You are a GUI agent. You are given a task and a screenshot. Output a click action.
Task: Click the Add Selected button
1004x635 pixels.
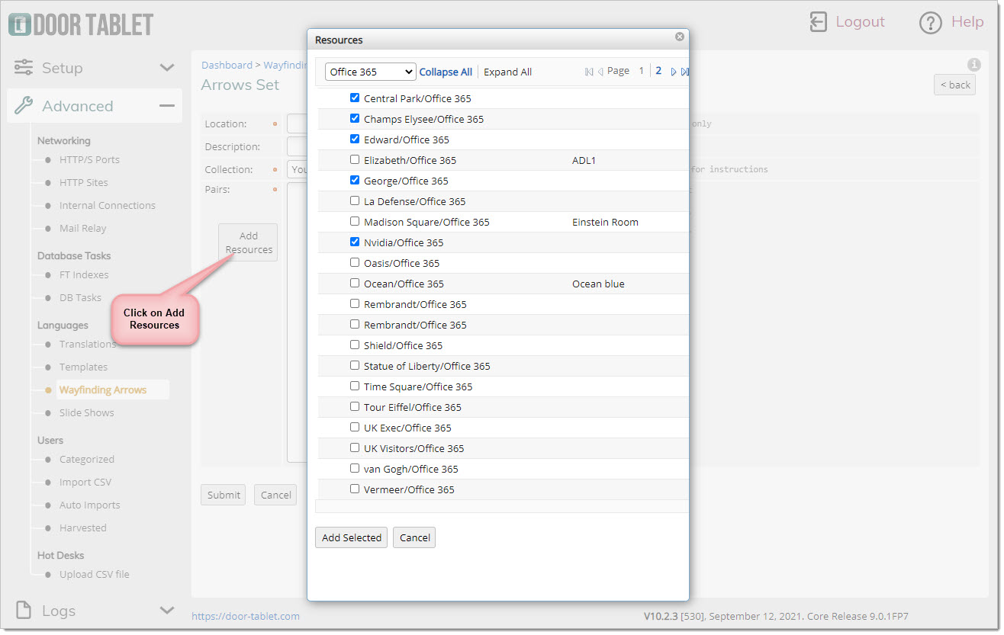pyautogui.click(x=351, y=537)
